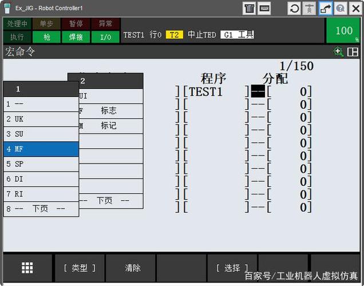Select menu item 7 RI
Image resolution: width=364 pixels, height=286 pixels.
click(41, 194)
